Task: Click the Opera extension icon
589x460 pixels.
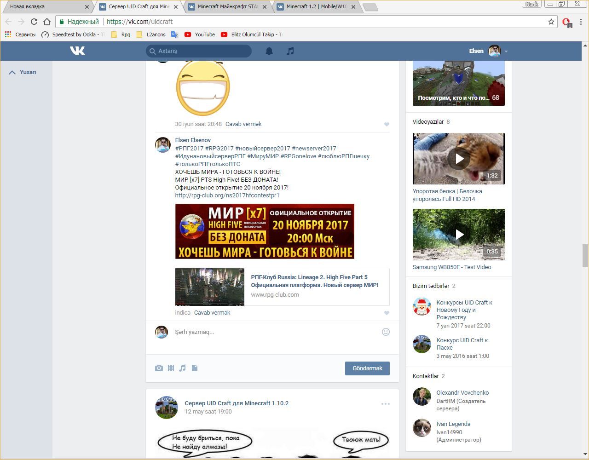Action: 566,22
